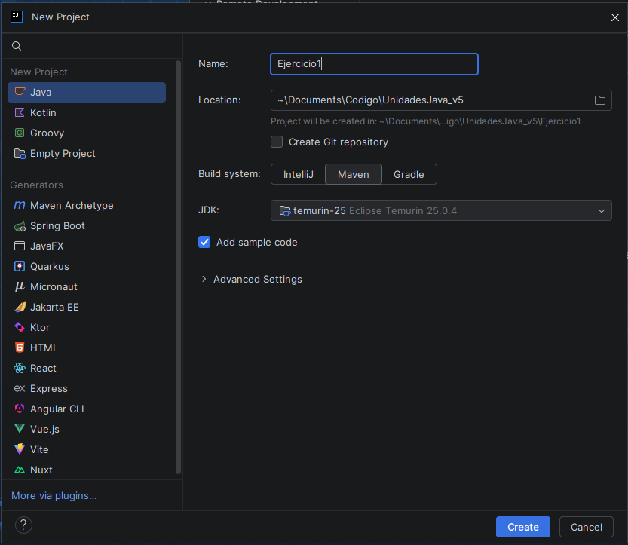
Task: Enable the Create Git repository checkbox
Action: [277, 142]
